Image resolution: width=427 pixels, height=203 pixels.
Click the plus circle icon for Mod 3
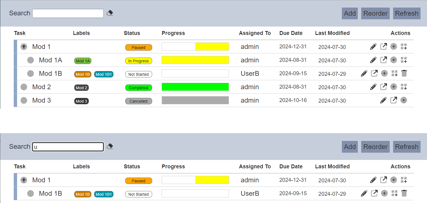pyautogui.click(x=404, y=100)
